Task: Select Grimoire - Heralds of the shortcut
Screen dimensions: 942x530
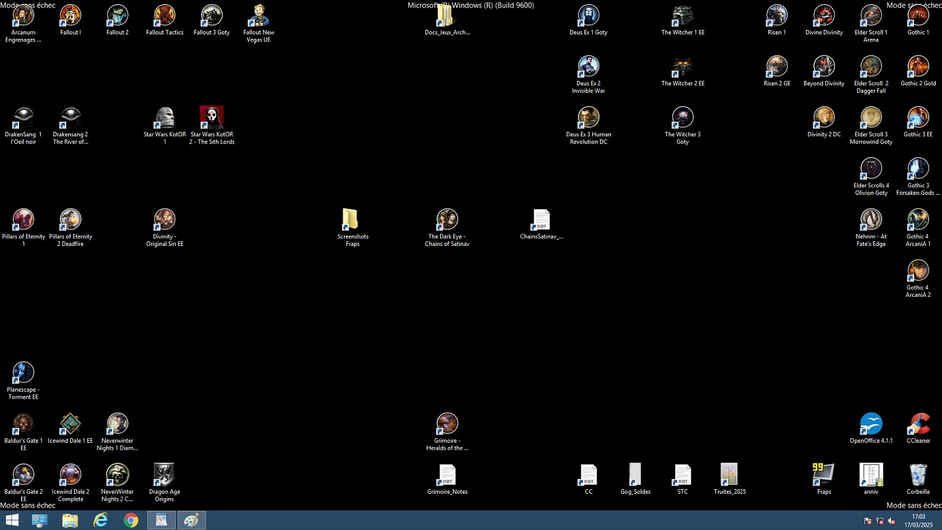Action: coord(447,423)
